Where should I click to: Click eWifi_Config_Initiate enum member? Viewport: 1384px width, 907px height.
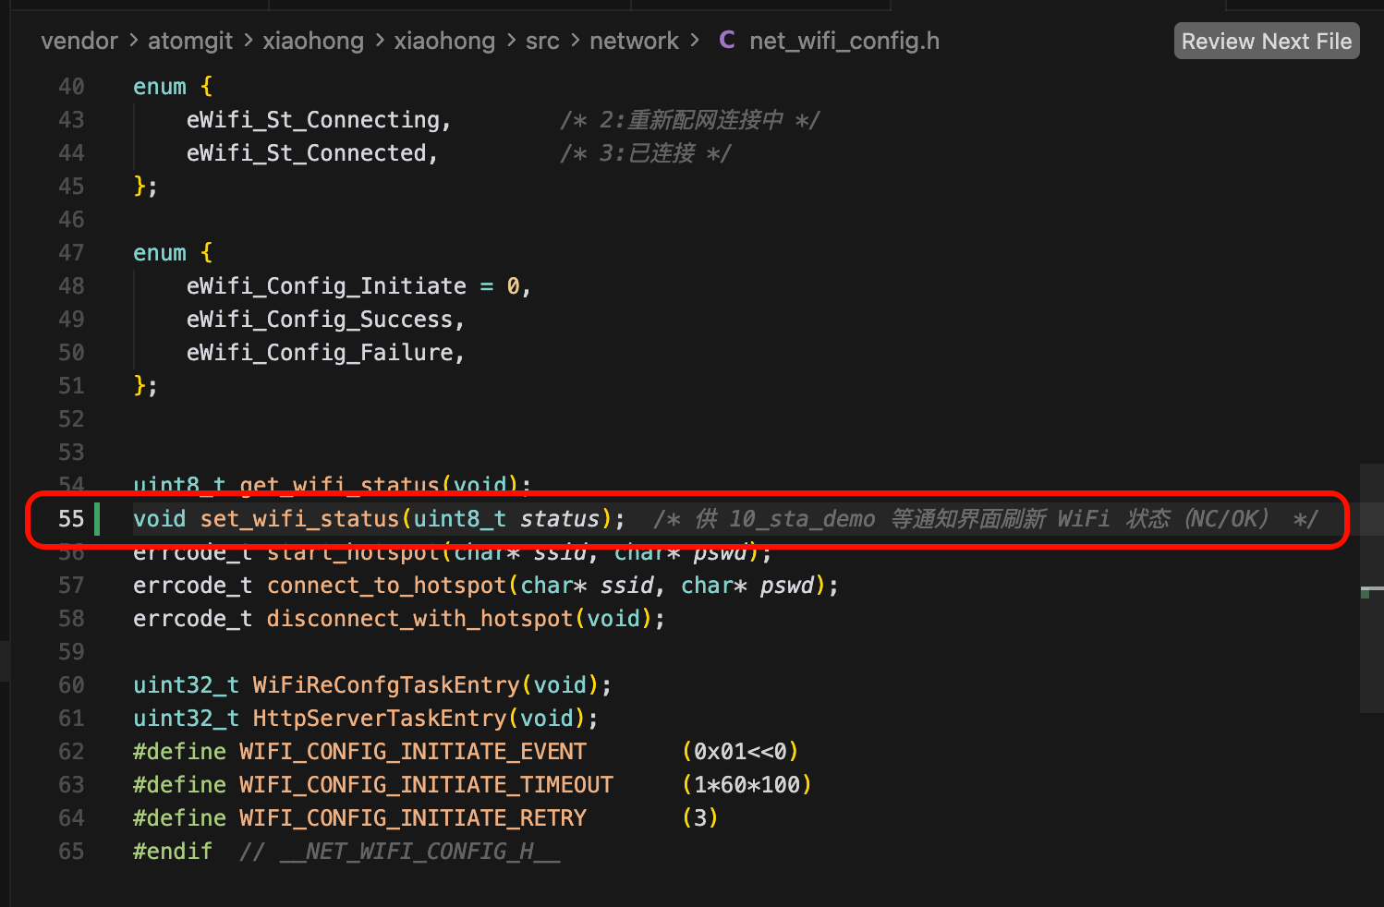click(326, 286)
